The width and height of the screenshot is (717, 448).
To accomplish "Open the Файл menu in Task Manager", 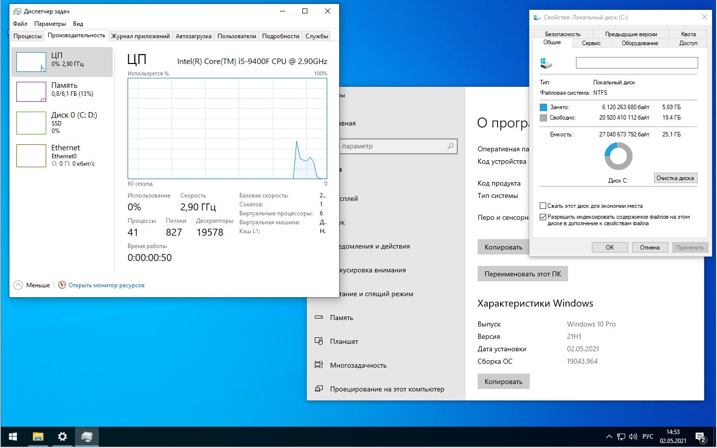I will (x=20, y=23).
